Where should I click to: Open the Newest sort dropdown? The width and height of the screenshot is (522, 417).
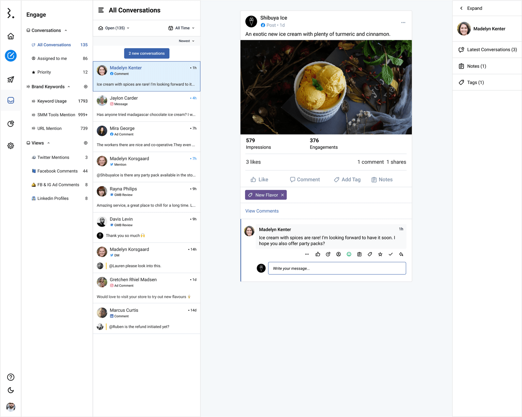pyautogui.click(x=186, y=41)
